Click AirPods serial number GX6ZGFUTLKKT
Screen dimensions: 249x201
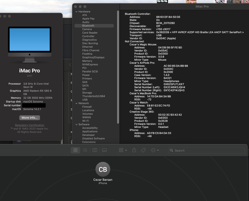(x=174, y=84)
